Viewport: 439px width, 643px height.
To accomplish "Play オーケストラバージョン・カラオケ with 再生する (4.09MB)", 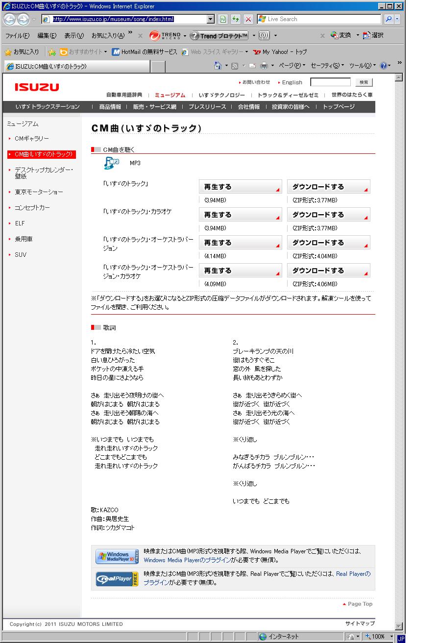I will point(241,271).
